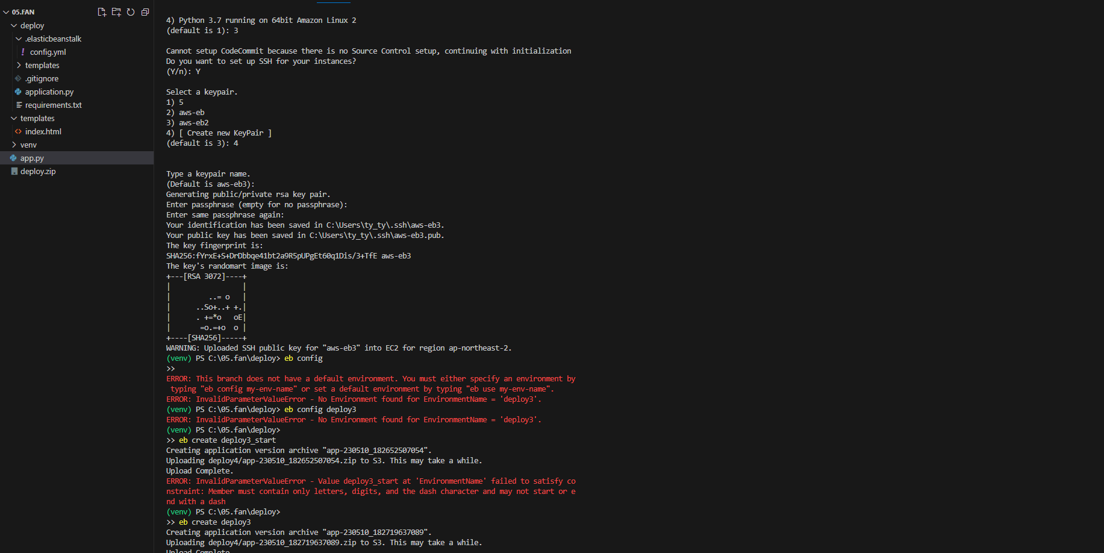Collapse the root-level templates folder

pos(14,118)
